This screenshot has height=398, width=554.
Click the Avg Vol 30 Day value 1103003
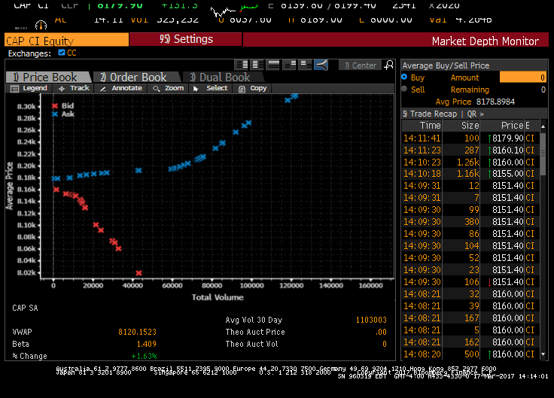pyautogui.click(x=371, y=320)
